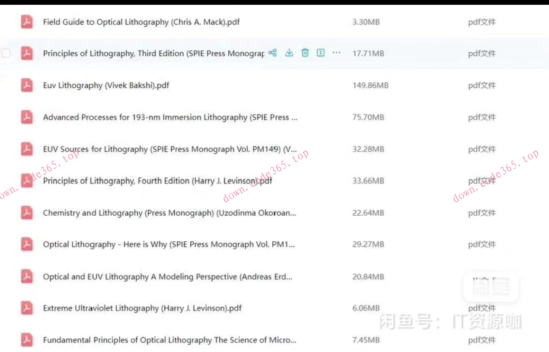Viewport: 549px width, 352px height.
Task: Click the PDF icon for Chemistry and Lithography
Action: [x=27, y=213]
